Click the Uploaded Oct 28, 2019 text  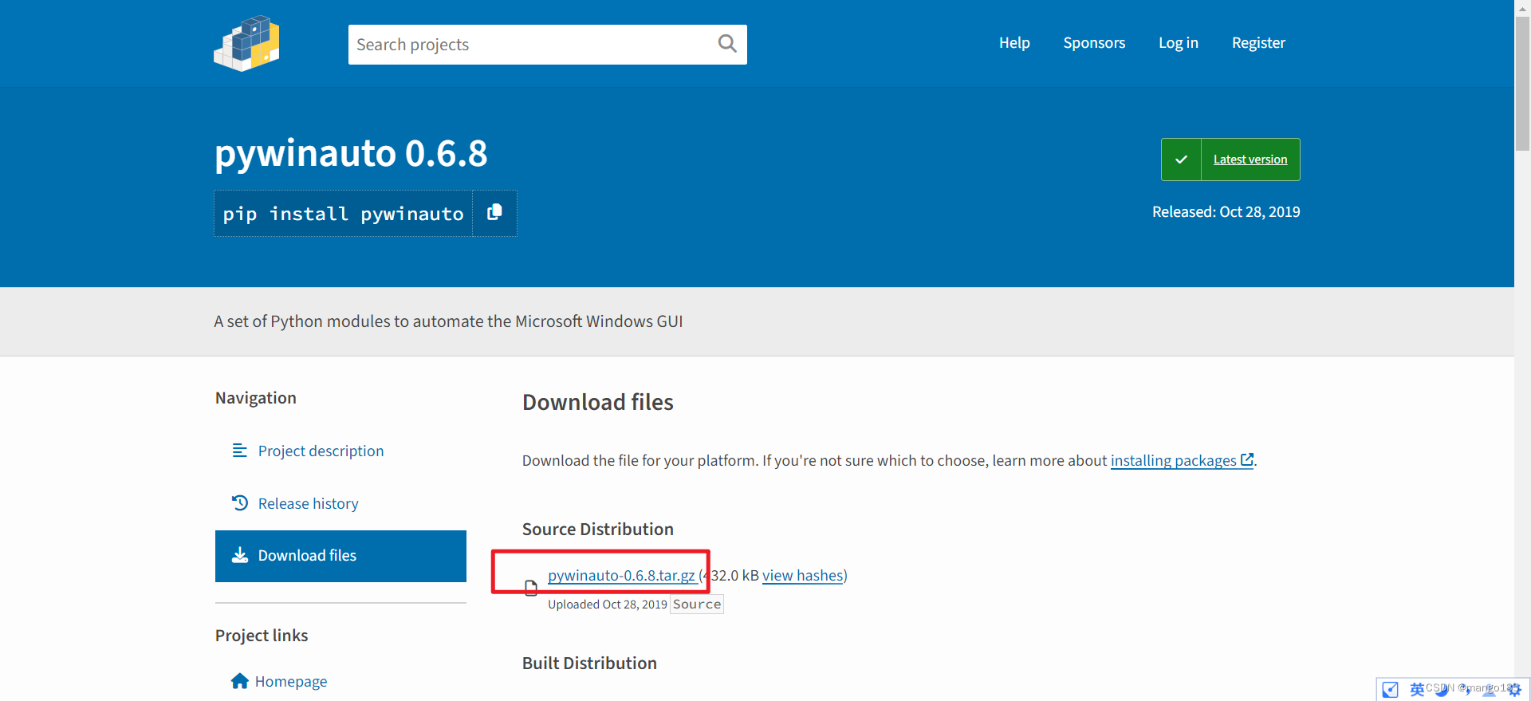[608, 605]
